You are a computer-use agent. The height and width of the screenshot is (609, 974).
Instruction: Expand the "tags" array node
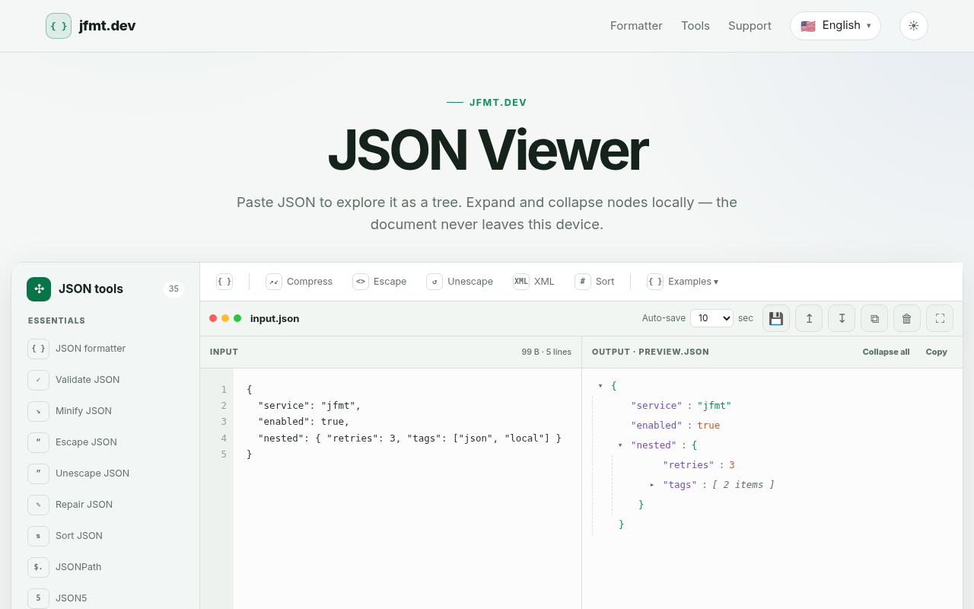click(x=652, y=485)
